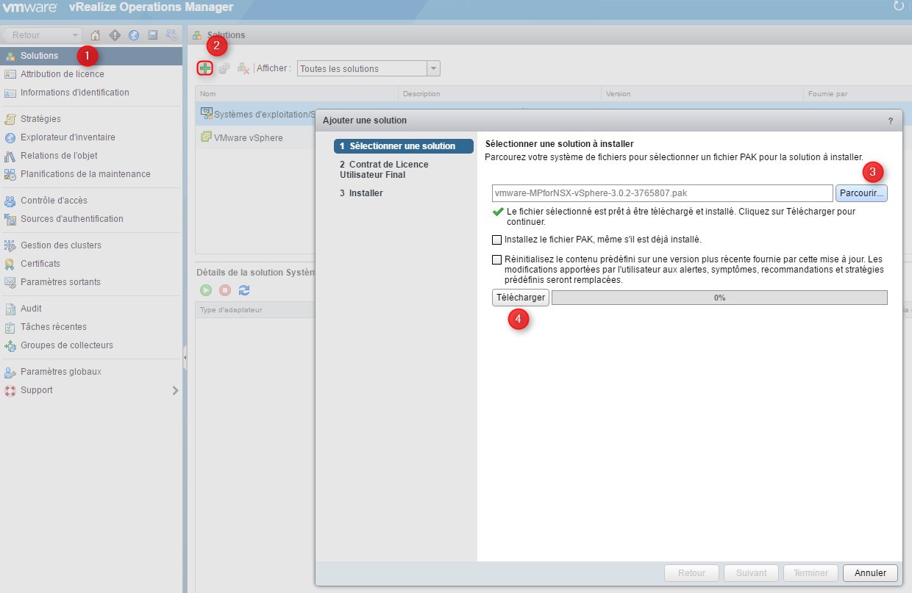Click the blue refresh icon under solution details
This screenshot has width=912, height=593.
point(244,290)
